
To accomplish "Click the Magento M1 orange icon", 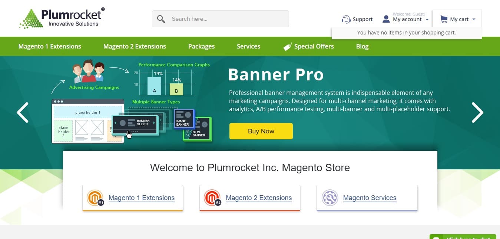I will 95,198.
